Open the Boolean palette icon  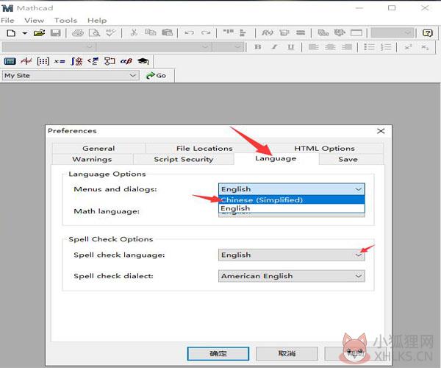coord(93,61)
